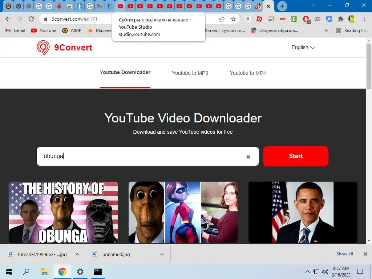Screen dimensions: 372x279
Task: Open the YouTube bookmark
Action: (44, 31)
